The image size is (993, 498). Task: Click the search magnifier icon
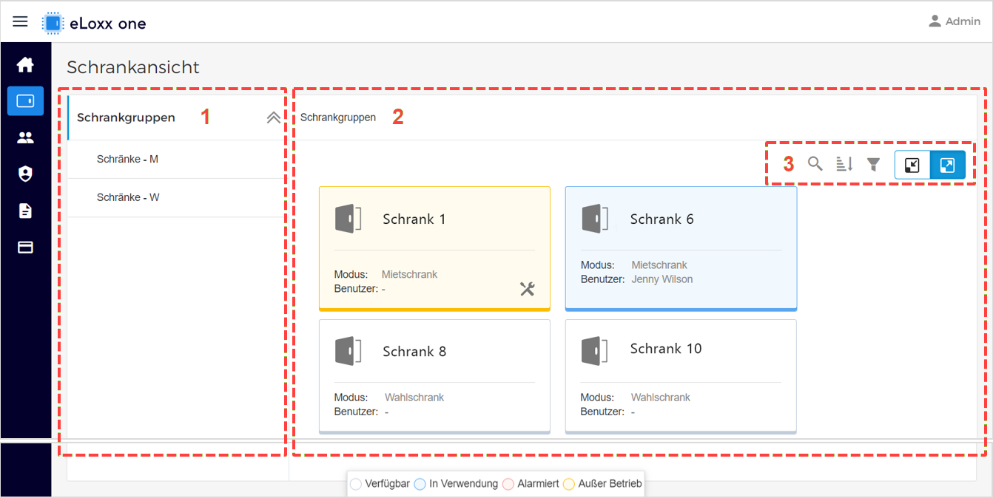[815, 164]
